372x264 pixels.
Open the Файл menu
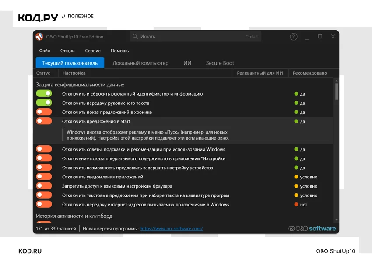44,51
